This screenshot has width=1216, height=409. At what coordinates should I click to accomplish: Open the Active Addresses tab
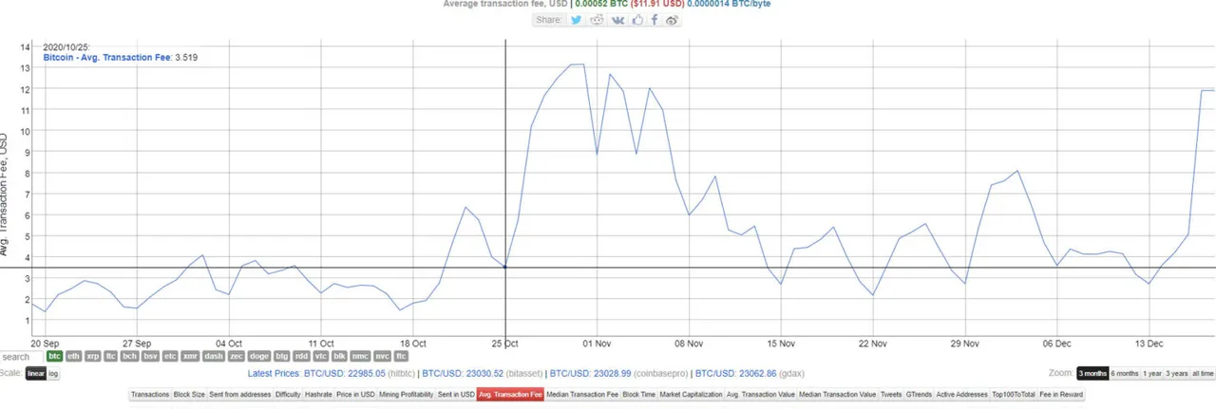pyautogui.click(x=961, y=394)
